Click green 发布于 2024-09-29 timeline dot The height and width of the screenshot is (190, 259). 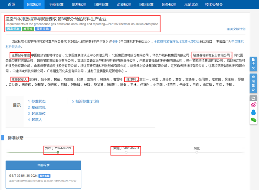click(x=58, y=152)
